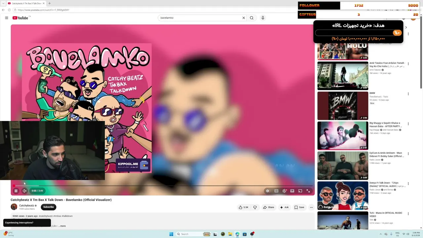Open options menu for Donya Chips Remix video
Screen dimensions: 423x238
408,184
